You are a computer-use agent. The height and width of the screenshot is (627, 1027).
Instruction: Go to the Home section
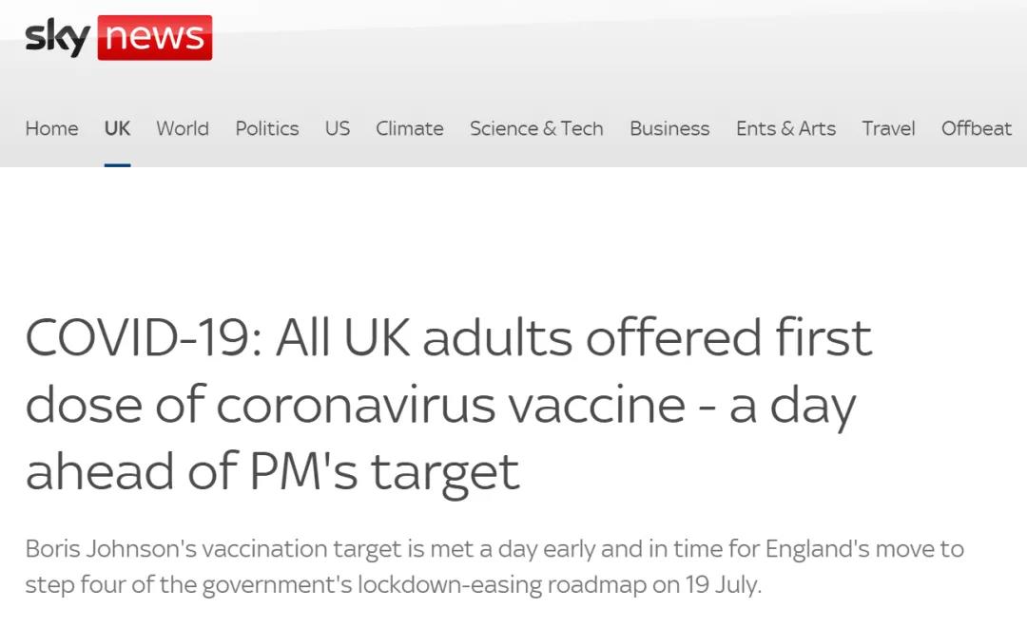coord(51,128)
